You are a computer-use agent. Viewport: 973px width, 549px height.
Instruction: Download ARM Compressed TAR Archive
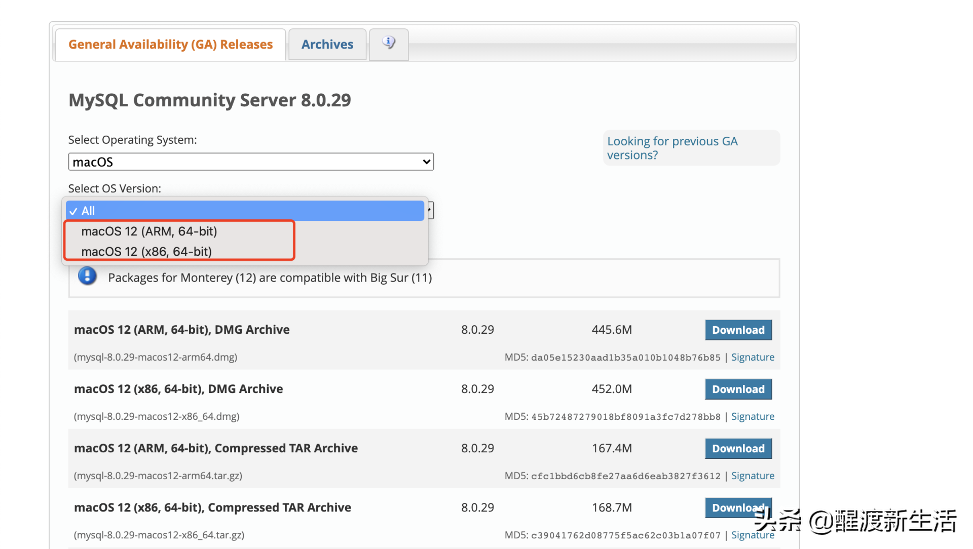coord(738,449)
